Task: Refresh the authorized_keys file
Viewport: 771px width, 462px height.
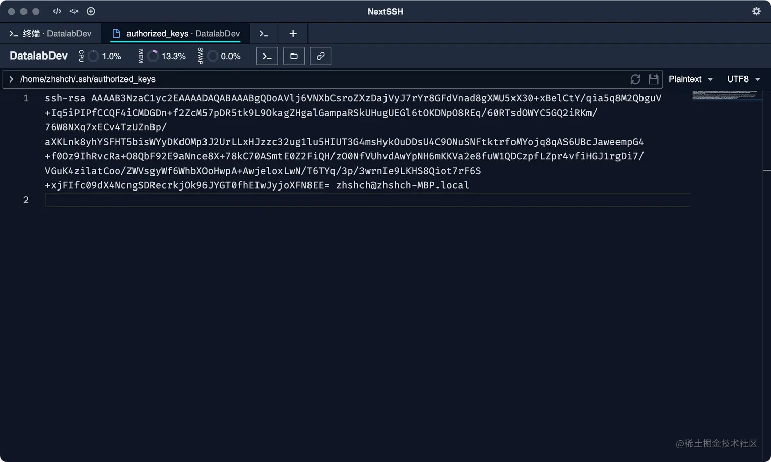Action: click(635, 79)
